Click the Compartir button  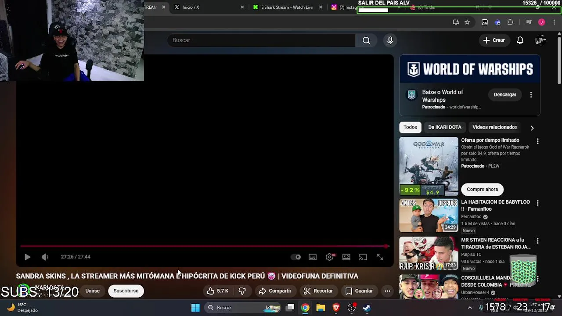coord(275,291)
